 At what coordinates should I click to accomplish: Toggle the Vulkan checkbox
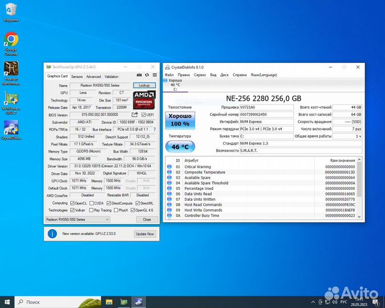click(x=72, y=210)
